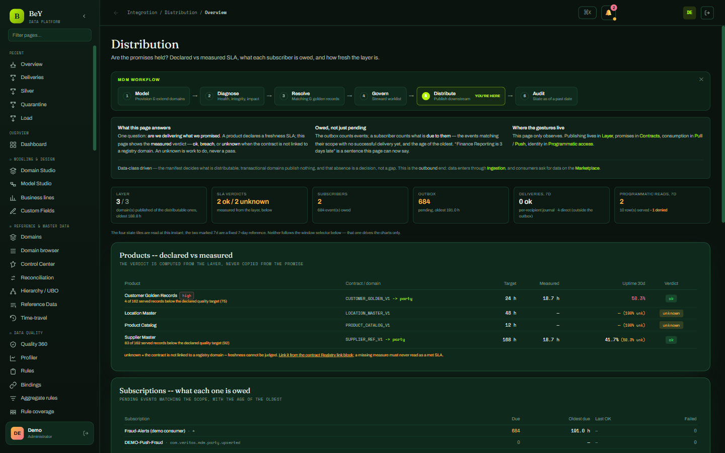Image resolution: width=725 pixels, height=453 pixels.
Task: Open the contract Registry link block link
Action: click(x=316, y=355)
